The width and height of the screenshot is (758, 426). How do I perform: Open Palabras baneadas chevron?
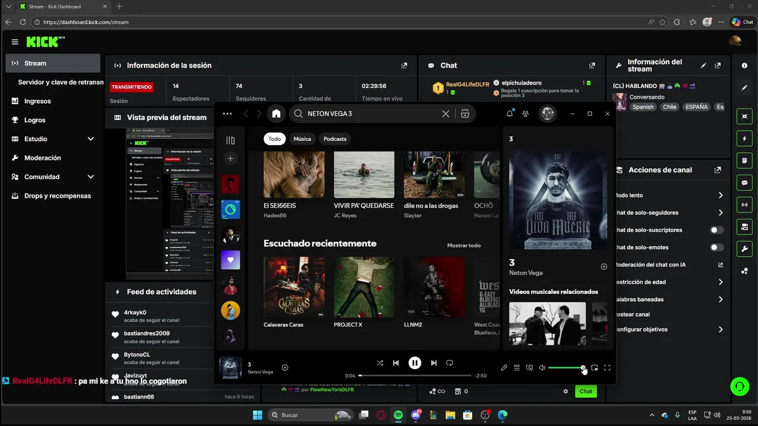721,299
